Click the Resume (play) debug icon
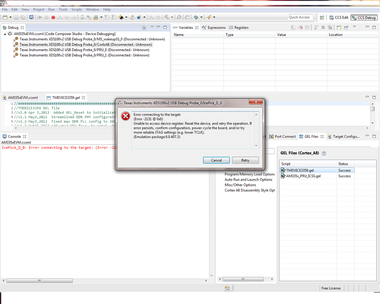 coord(40,17)
